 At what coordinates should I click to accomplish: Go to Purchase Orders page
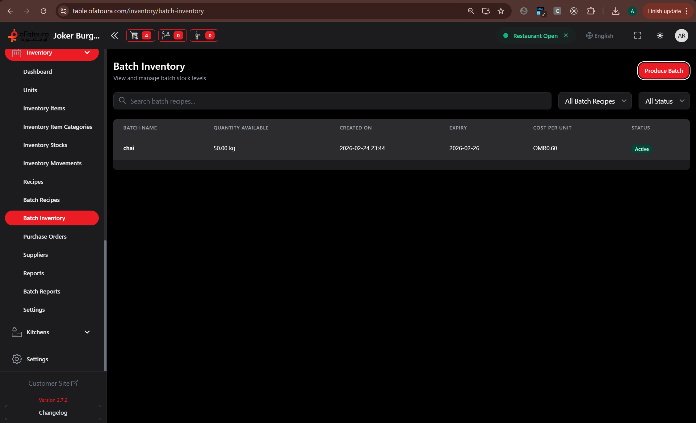(45, 236)
